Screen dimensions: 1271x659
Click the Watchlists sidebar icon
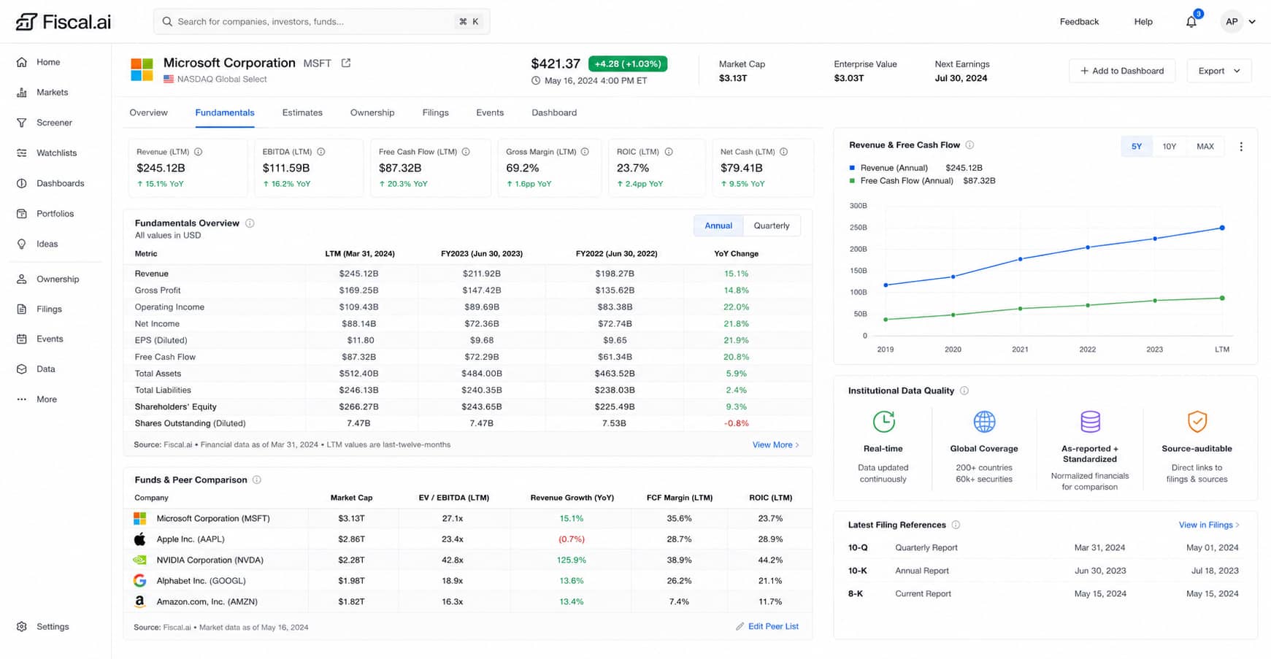coord(22,153)
